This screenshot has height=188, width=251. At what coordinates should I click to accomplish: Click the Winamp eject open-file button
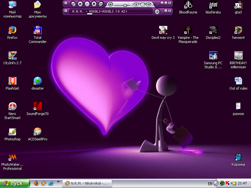[136, 4]
